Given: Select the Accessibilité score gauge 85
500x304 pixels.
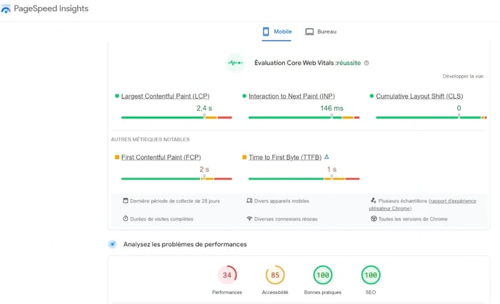Looking at the screenshot, I should (275, 275).
